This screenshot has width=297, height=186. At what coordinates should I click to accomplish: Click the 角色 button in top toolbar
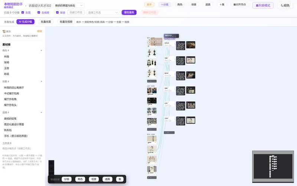180,4
